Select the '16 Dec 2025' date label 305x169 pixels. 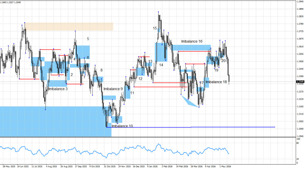point(139,167)
